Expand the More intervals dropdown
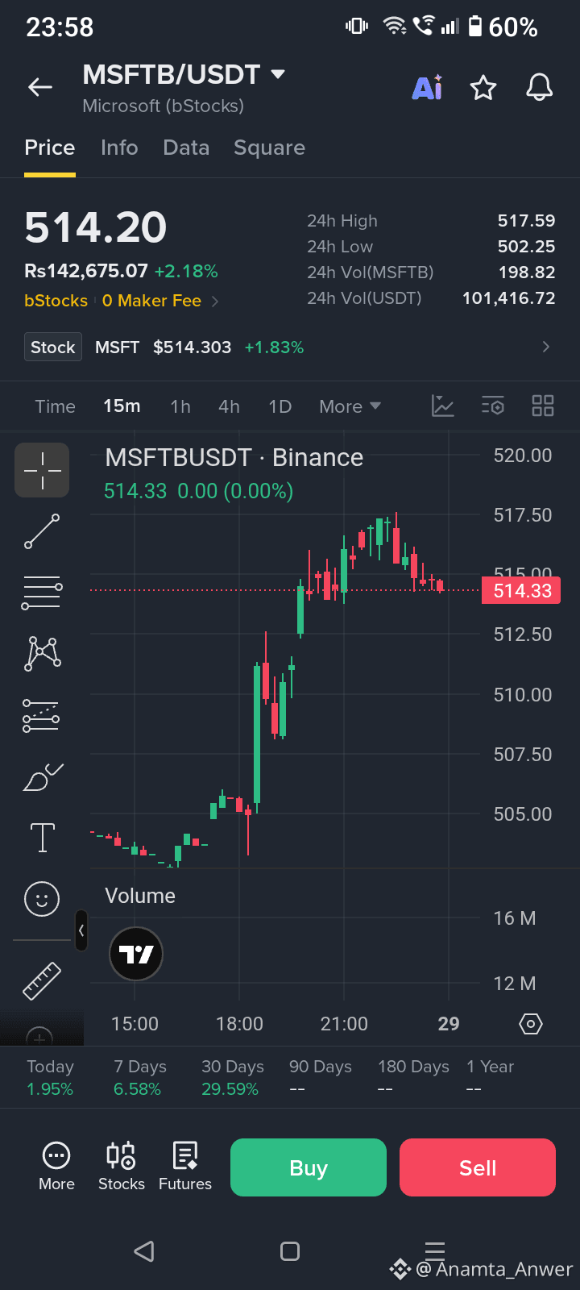580x1290 pixels. pos(350,406)
